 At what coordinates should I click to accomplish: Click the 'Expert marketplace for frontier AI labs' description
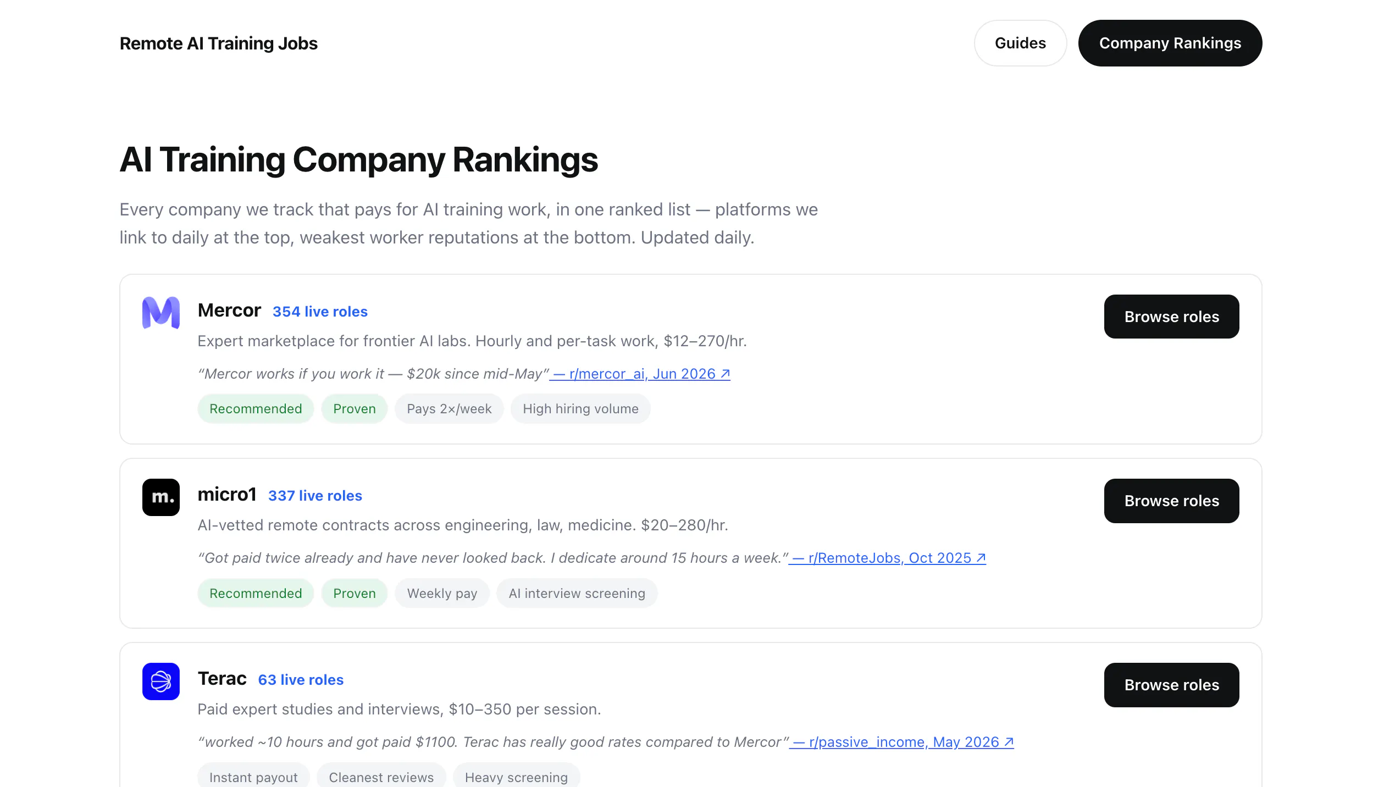click(472, 341)
